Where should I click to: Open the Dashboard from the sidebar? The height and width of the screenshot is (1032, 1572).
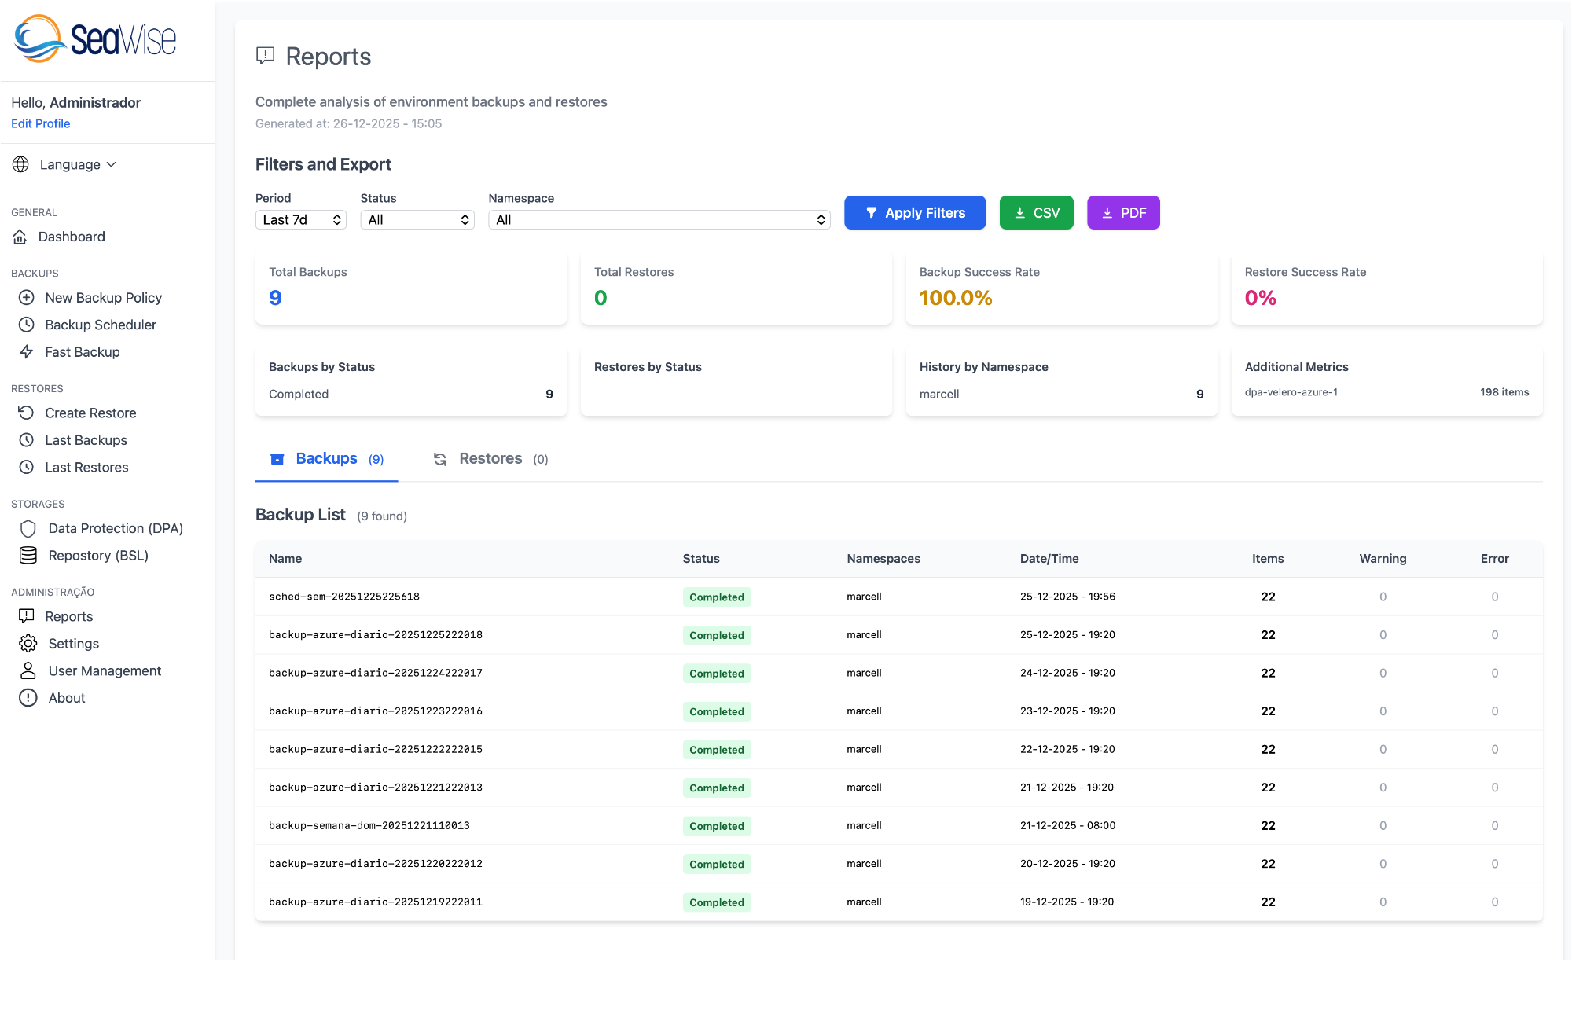click(75, 237)
